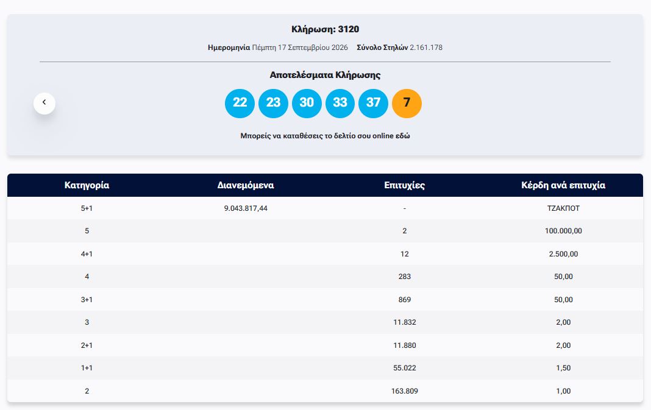The height and width of the screenshot is (410, 651).
Task: Click the 12 winners cell
Action: coord(404,254)
